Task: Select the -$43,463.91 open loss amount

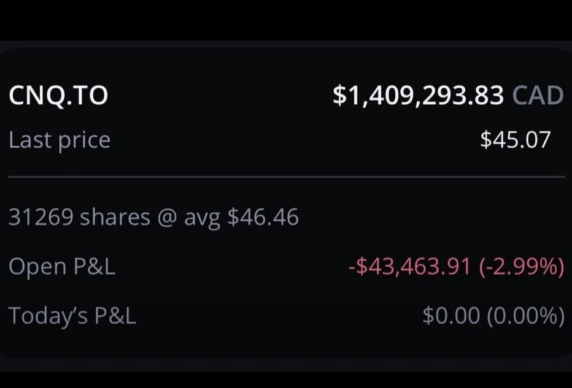Action: (409, 267)
